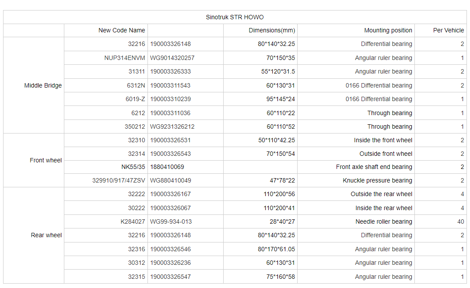
Task: Select the dimension '110*200*56'
Action: pyautogui.click(x=279, y=194)
